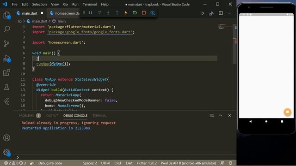Run the code with play icon

(x=203, y=13)
